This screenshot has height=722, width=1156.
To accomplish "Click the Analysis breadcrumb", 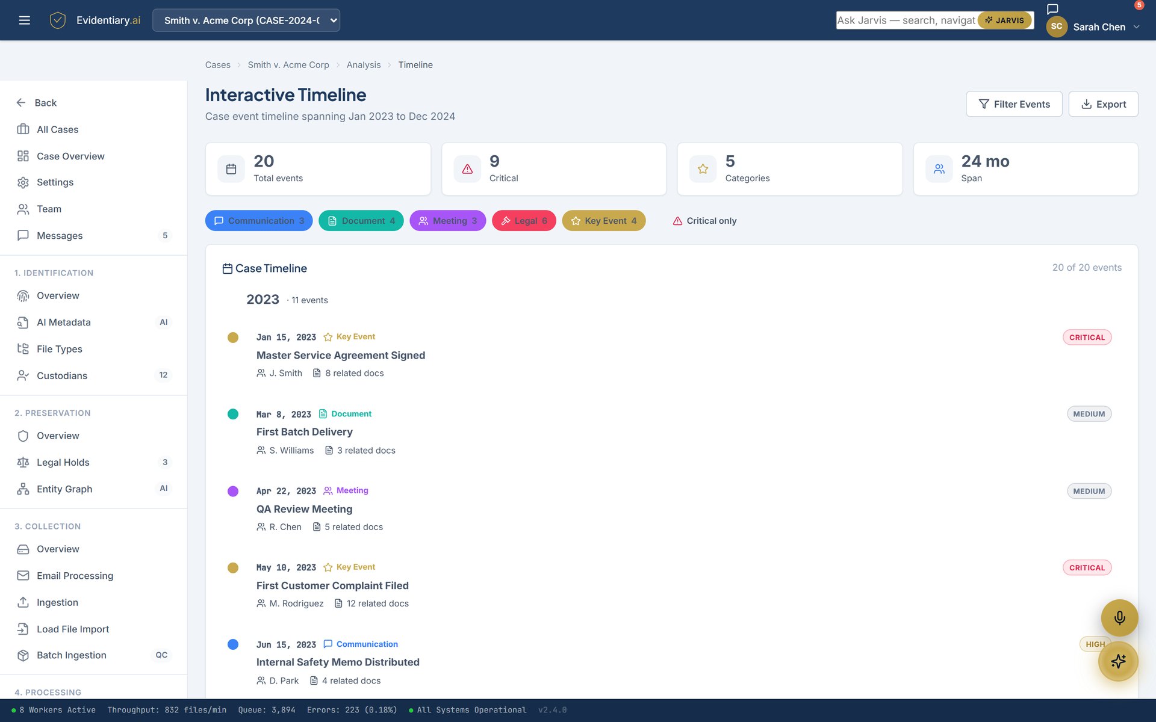I will coord(364,65).
